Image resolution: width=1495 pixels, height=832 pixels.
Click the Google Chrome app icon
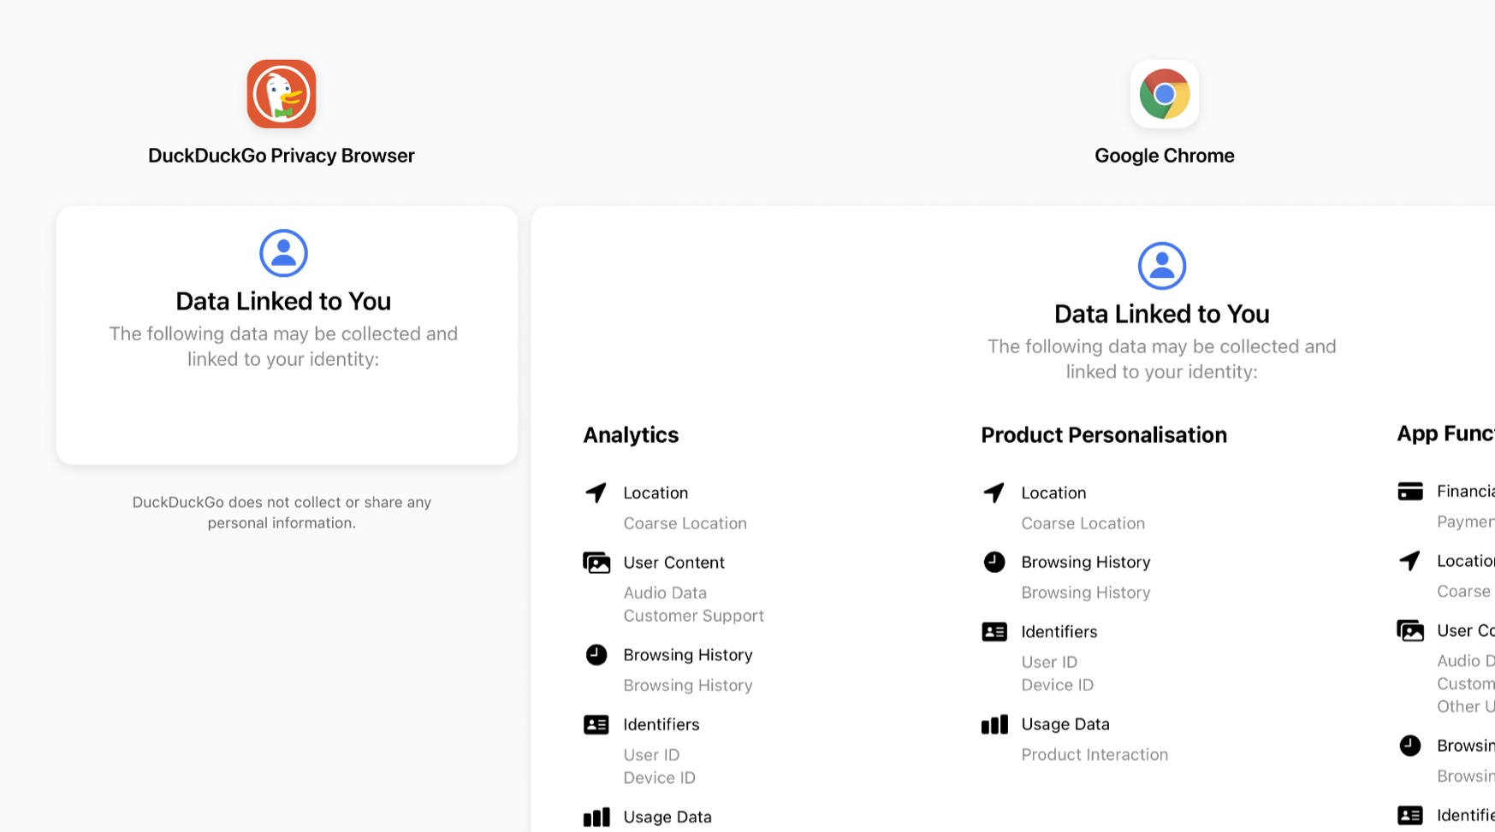[x=1164, y=94]
